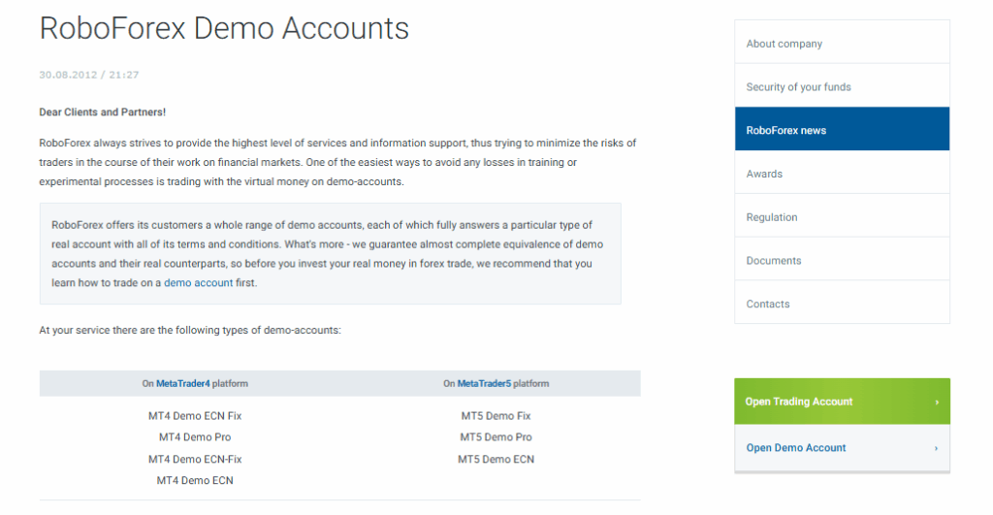Viewport: 993px width, 515px height.
Task: Select MT4 Demo ECN-Fix entry
Action: point(195,459)
